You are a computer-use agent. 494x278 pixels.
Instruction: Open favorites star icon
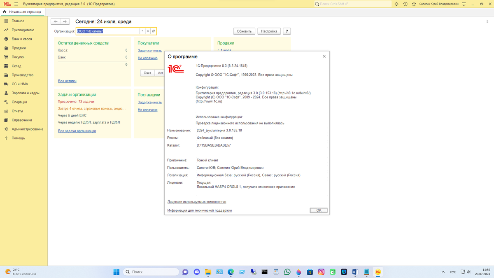coord(414,4)
